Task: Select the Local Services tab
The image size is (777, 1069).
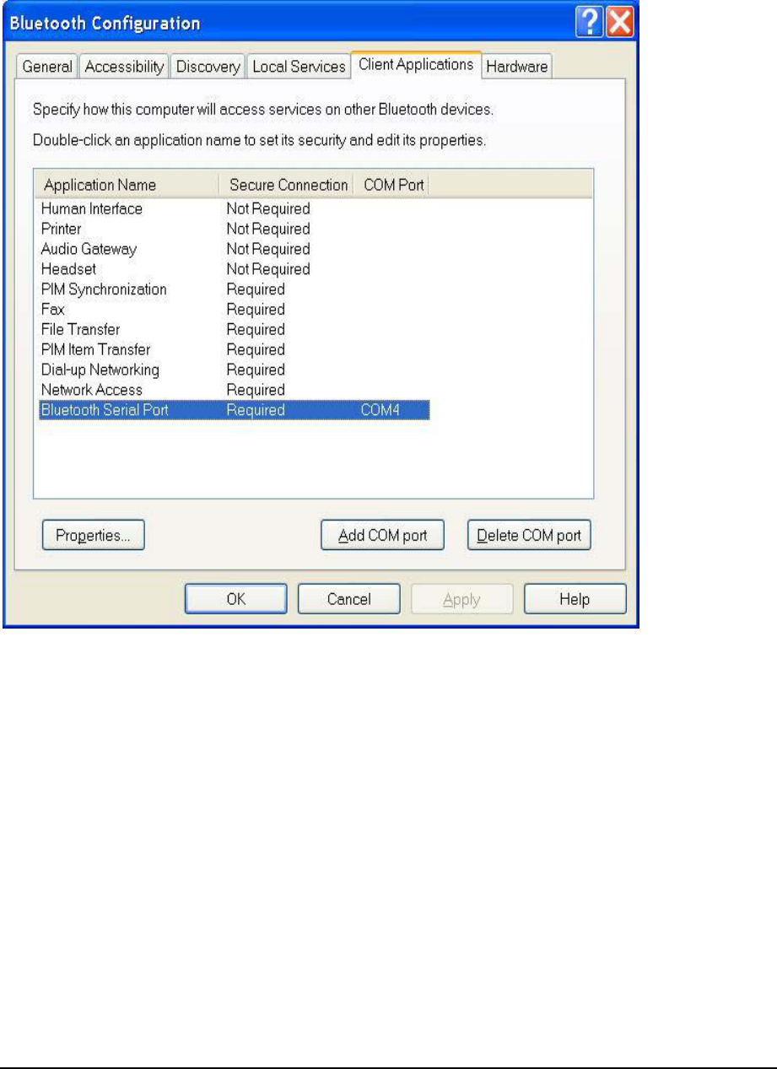Action: tap(299, 67)
